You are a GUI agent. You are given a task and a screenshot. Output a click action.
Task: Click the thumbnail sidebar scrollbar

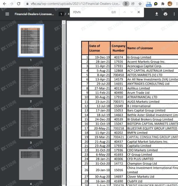(64, 104)
